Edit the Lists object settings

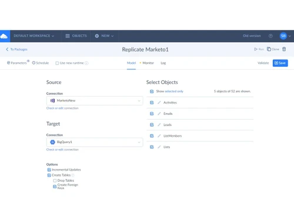159,147
